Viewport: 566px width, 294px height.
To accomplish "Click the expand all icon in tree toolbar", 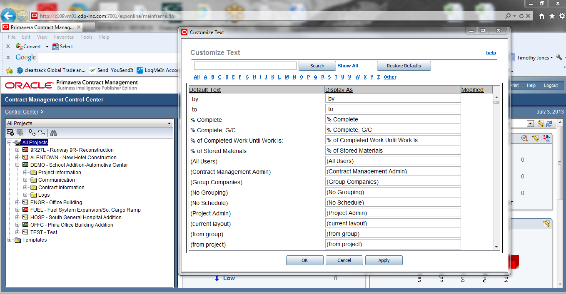I will pyautogui.click(x=32, y=133).
